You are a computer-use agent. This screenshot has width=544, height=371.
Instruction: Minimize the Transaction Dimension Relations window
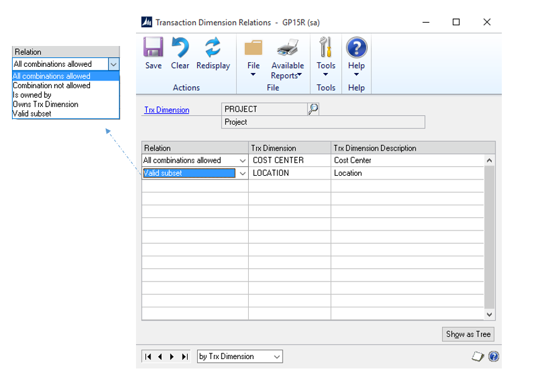coord(426,22)
